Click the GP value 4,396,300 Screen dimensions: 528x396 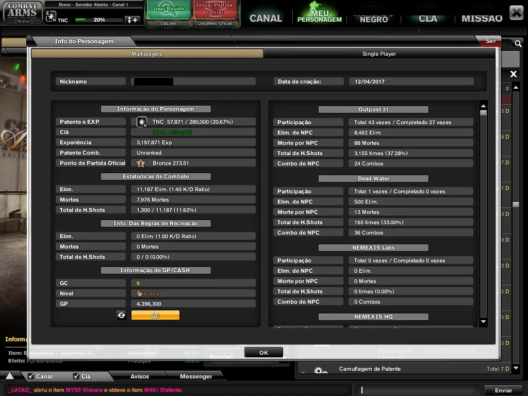coord(149,304)
